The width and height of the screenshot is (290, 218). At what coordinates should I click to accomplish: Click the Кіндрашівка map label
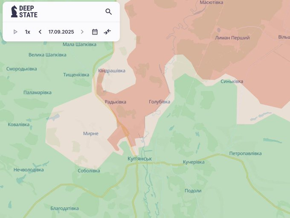112,71
